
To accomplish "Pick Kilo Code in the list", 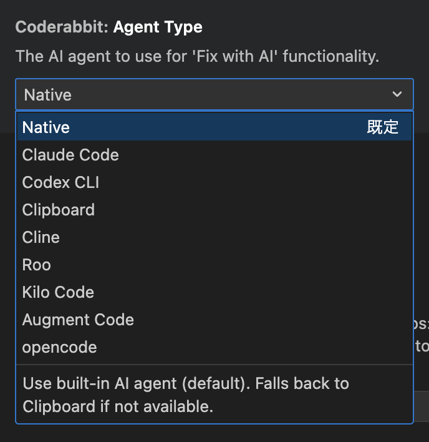I will pos(58,292).
